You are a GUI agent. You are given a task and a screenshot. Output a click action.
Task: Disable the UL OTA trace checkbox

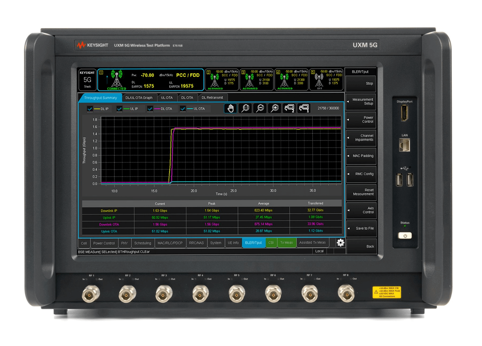(x=183, y=109)
